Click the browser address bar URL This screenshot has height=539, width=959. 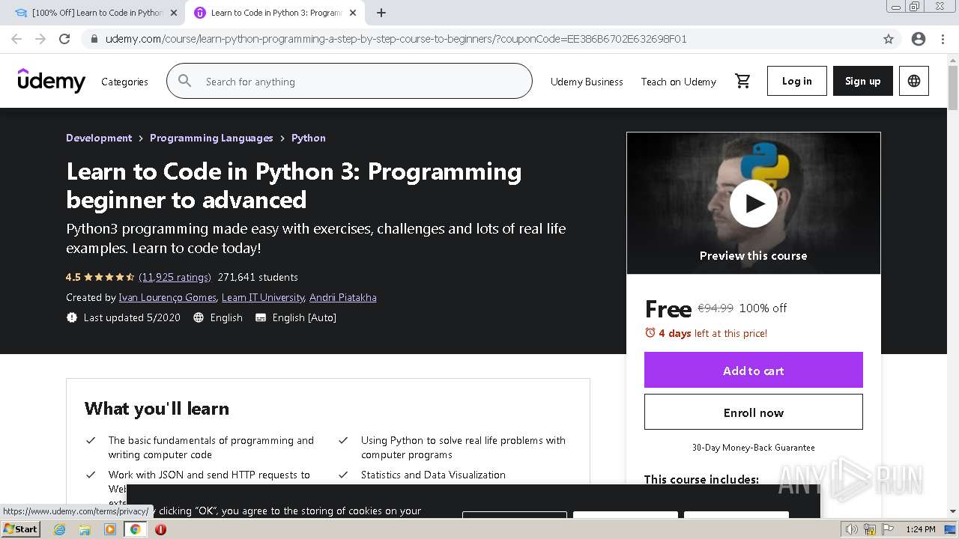(396, 39)
